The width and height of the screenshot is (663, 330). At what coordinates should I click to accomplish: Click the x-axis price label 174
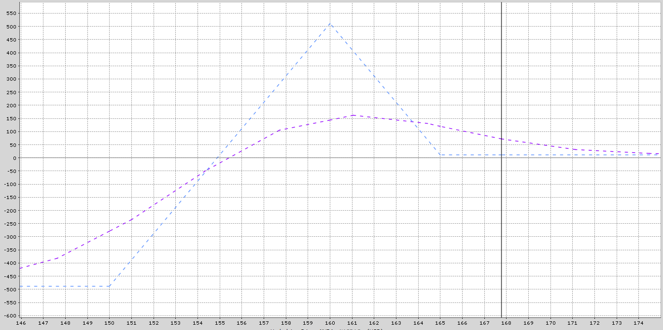[639, 322]
